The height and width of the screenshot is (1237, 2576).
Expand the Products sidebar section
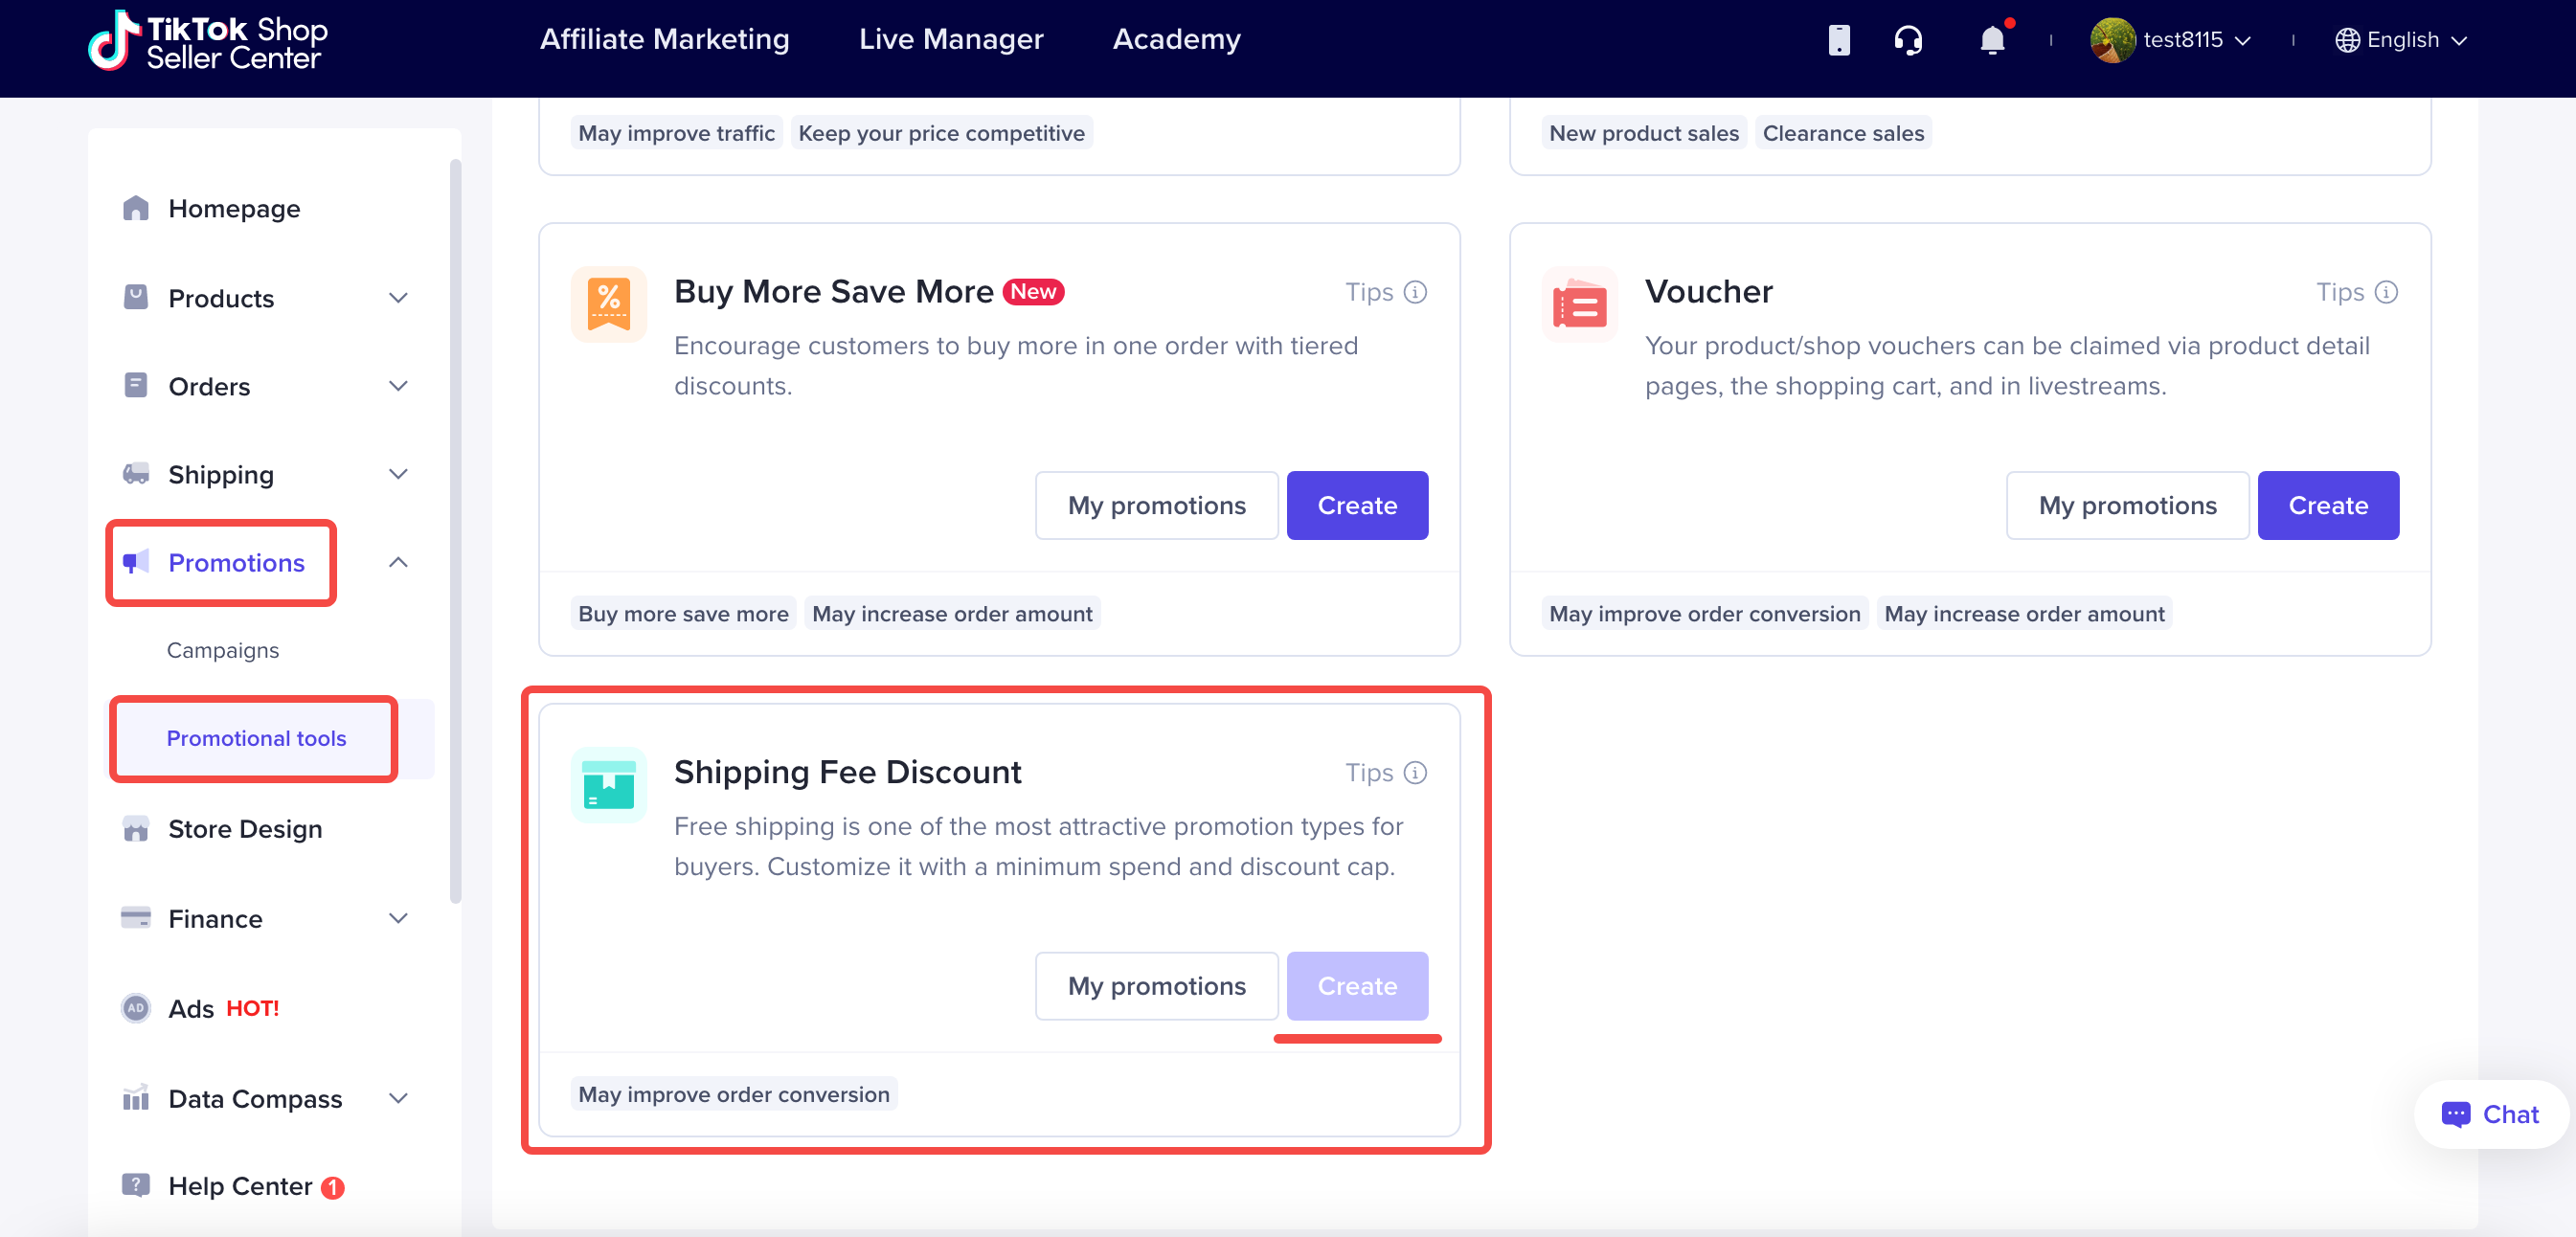pos(398,298)
